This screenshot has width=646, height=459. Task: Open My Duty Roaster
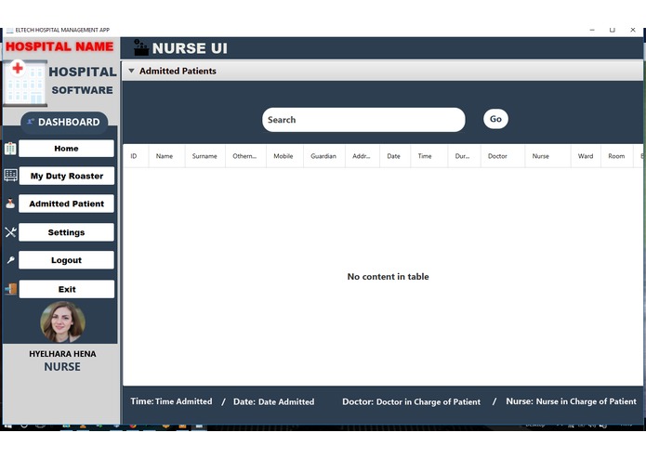click(66, 176)
